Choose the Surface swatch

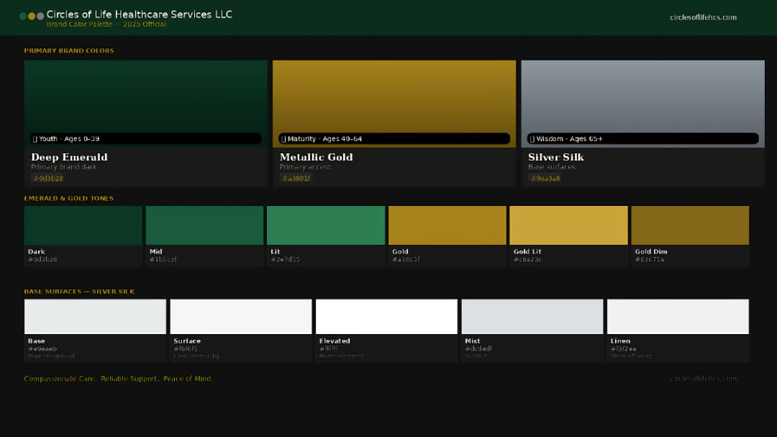point(241,317)
